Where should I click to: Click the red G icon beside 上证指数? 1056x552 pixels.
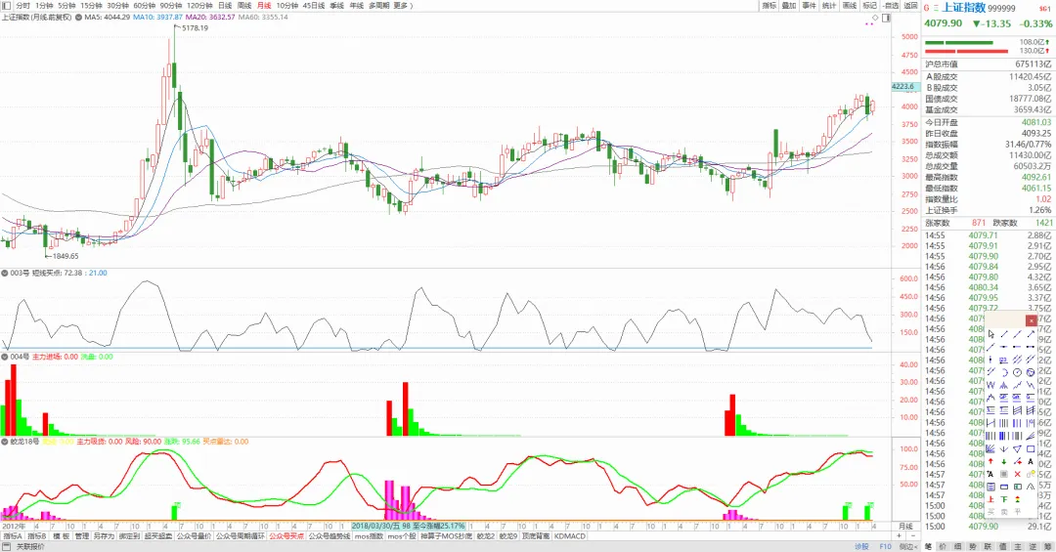927,8
